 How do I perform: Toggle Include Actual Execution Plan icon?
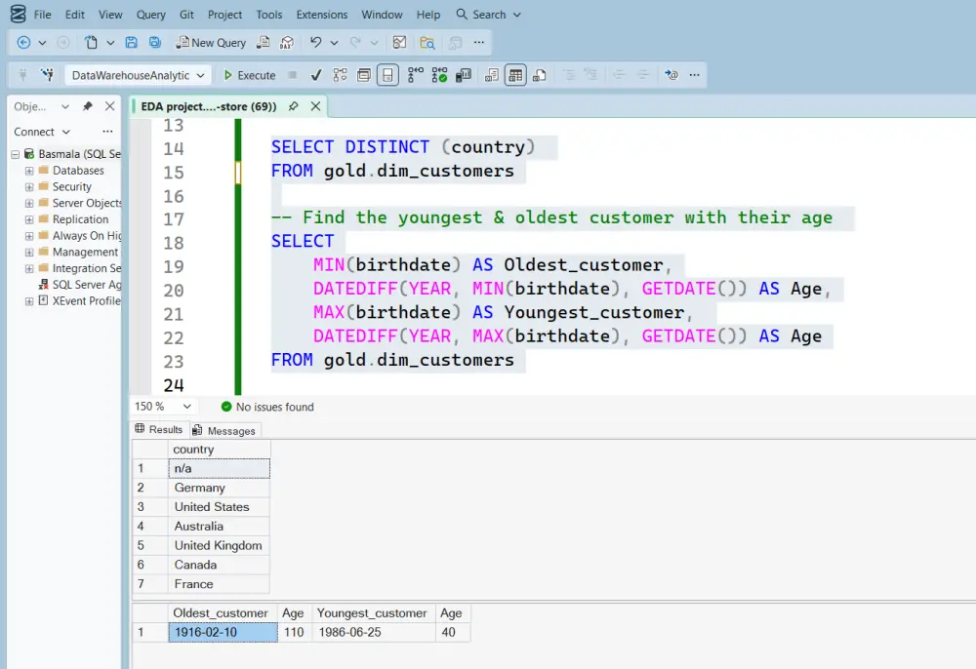[415, 75]
